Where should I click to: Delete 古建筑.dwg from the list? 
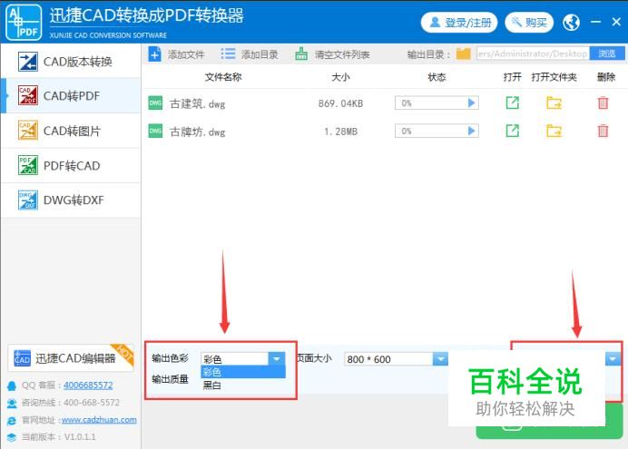click(x=603, y=103)
